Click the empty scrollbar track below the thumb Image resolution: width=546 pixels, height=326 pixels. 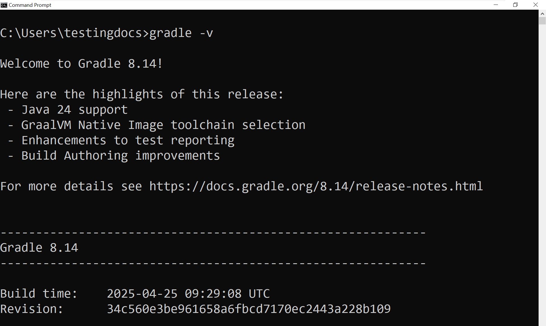542,170
